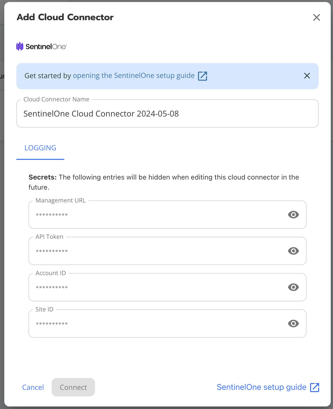Click the Connect button
The width and height of the screenshot is (333, 409).
coord(73,387)
